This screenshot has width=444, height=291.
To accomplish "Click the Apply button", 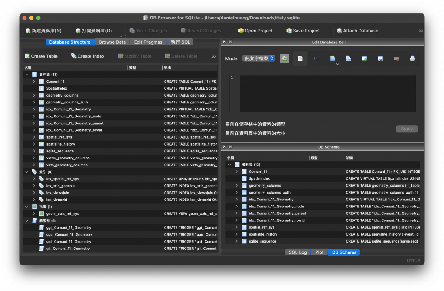I will [x=407, y=129].
